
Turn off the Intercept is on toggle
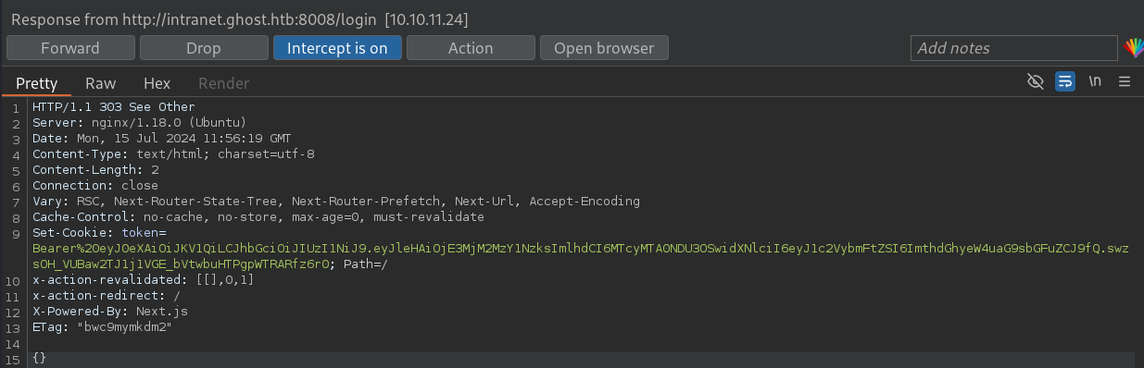coord(337,48)
